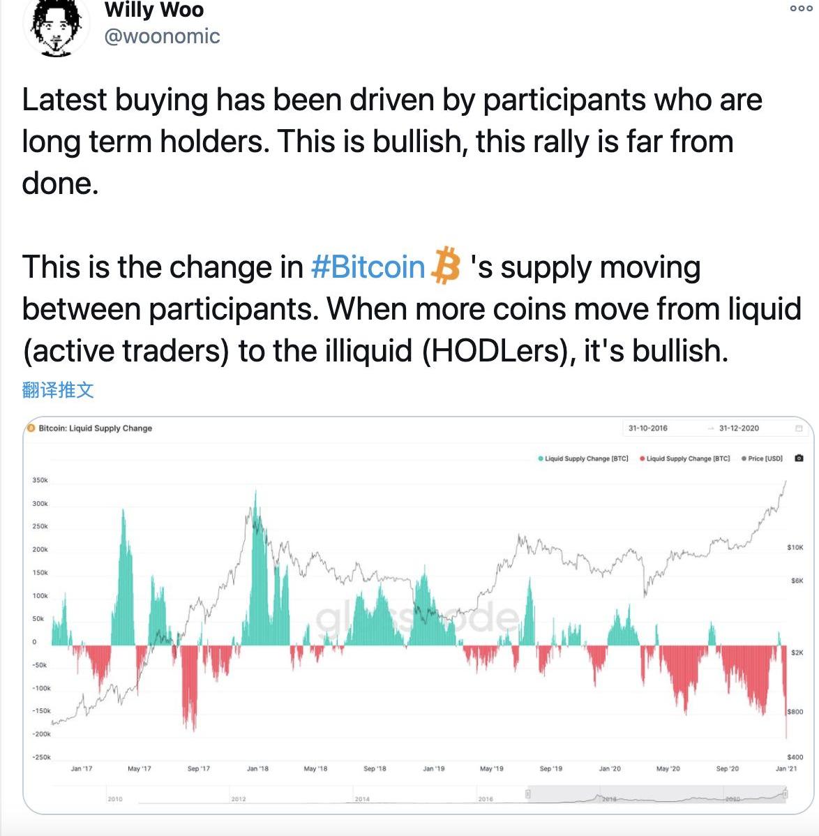Viewport: 819px width, 836px height.
Task: Open the @woonomic handle
Action: pyautogui.click(x=162, y=36)
